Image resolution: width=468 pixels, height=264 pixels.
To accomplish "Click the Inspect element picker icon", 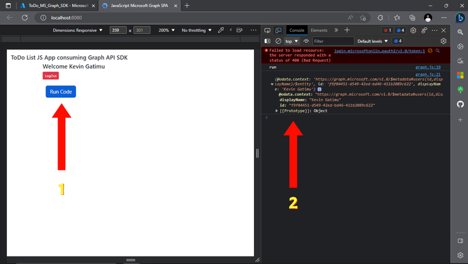I will point(268,31).
